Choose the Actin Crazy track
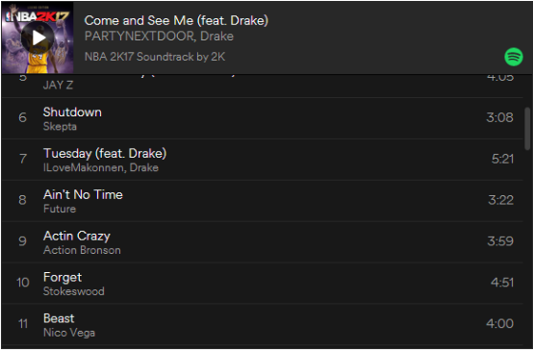The width and height of the screenshot is (533, 350). (x=263, y=242)
